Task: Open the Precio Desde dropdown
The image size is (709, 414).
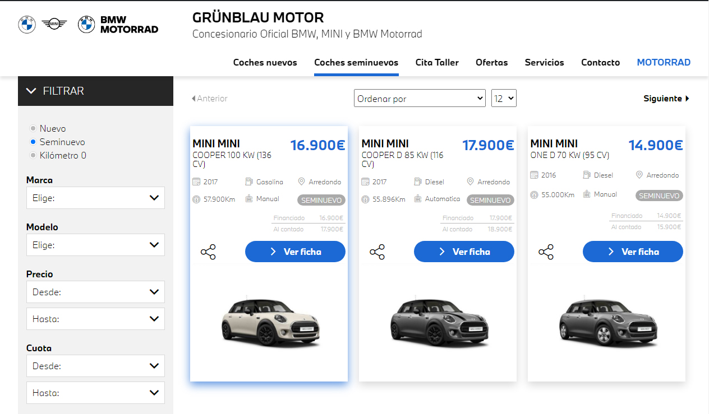Action: [95, 292]
